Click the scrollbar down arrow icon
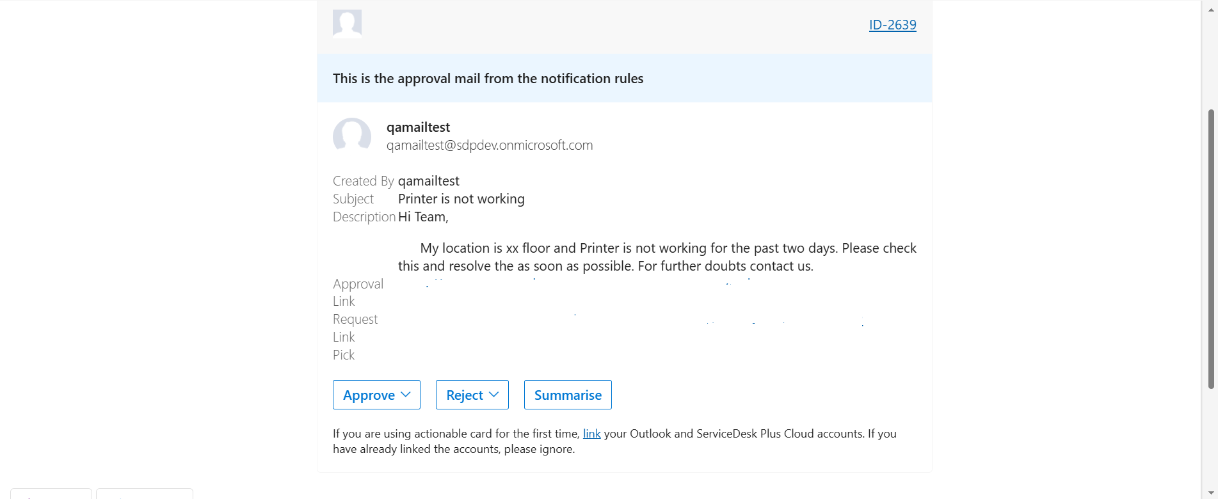1218x499 pixels. (x=1212, y=493)
